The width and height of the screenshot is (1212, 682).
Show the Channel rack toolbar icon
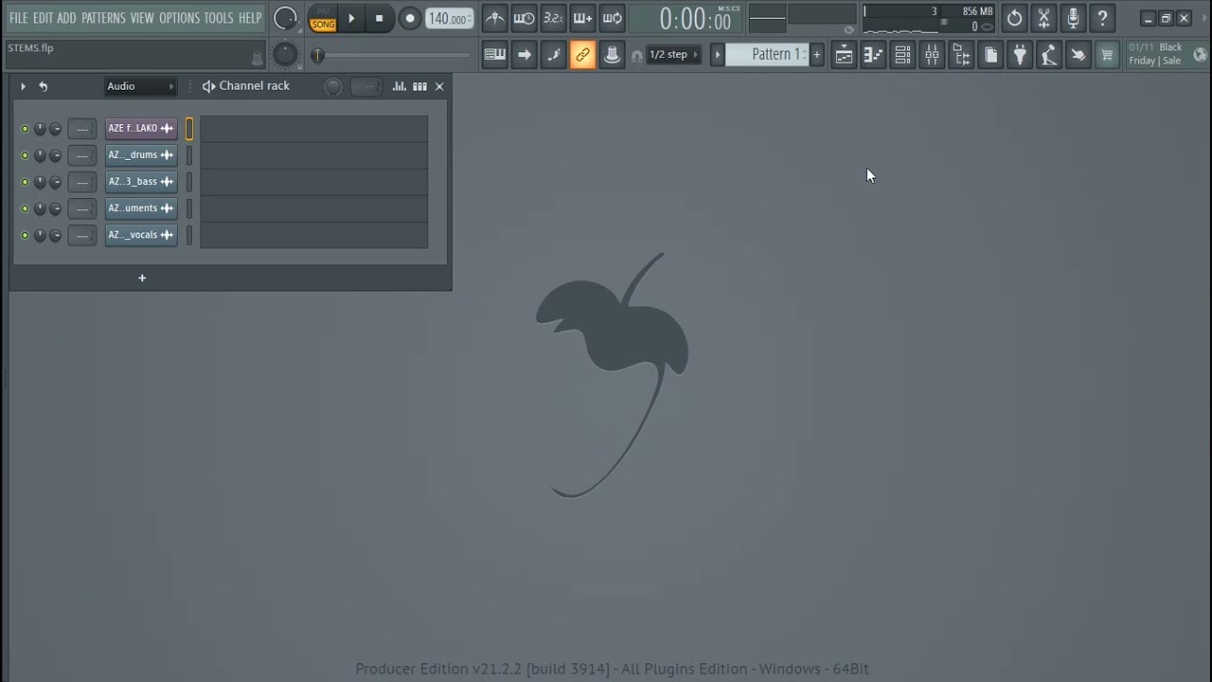902,55
